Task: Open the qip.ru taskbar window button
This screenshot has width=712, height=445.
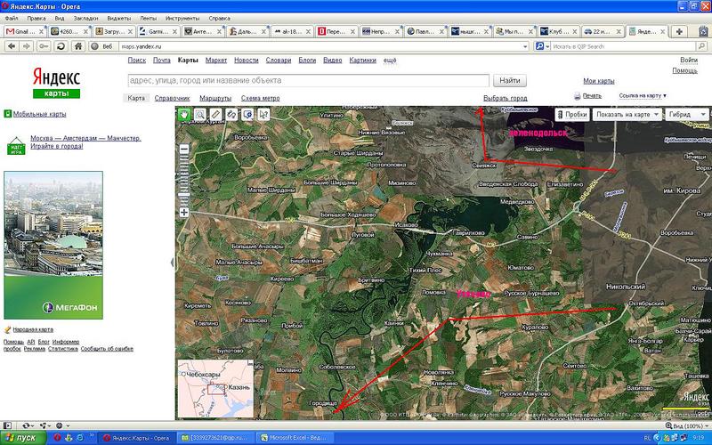Action: (x=215, y=438)
